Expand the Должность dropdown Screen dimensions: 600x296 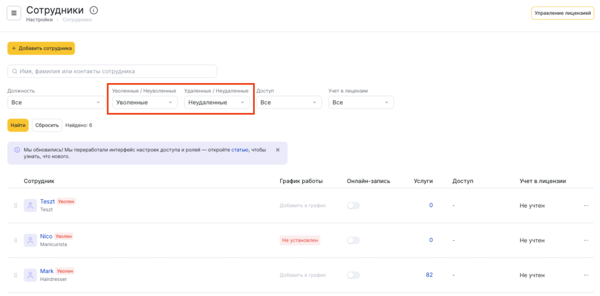pos(56,103)
